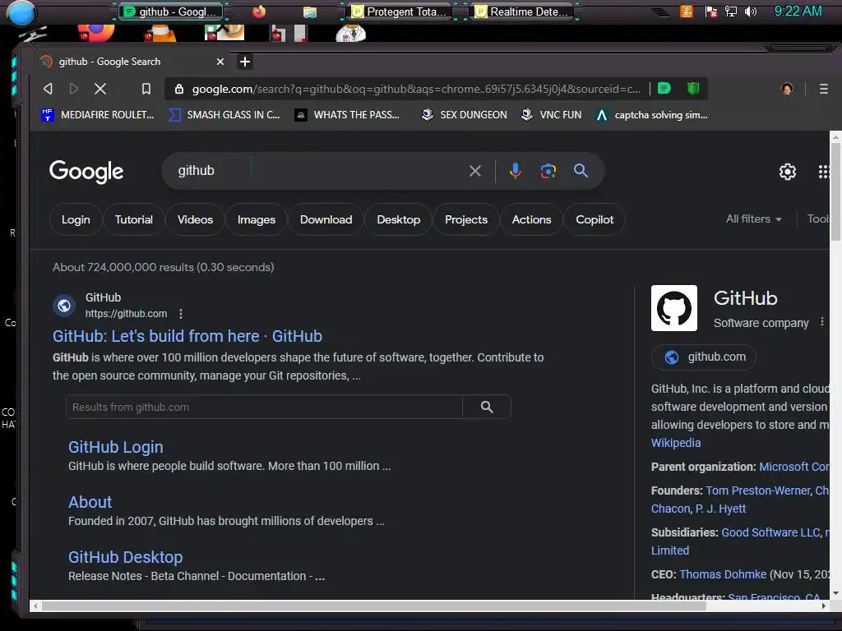Open WHATS THE PASS bookmark
This screenshot has height=631, width=842.
pyautogui.click(x=348, y=115)
